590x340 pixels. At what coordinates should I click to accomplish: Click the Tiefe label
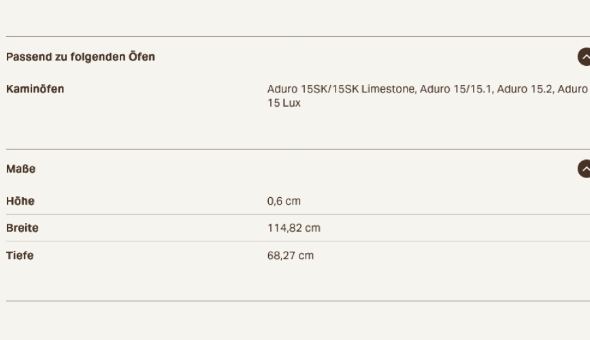pos(20,256)
